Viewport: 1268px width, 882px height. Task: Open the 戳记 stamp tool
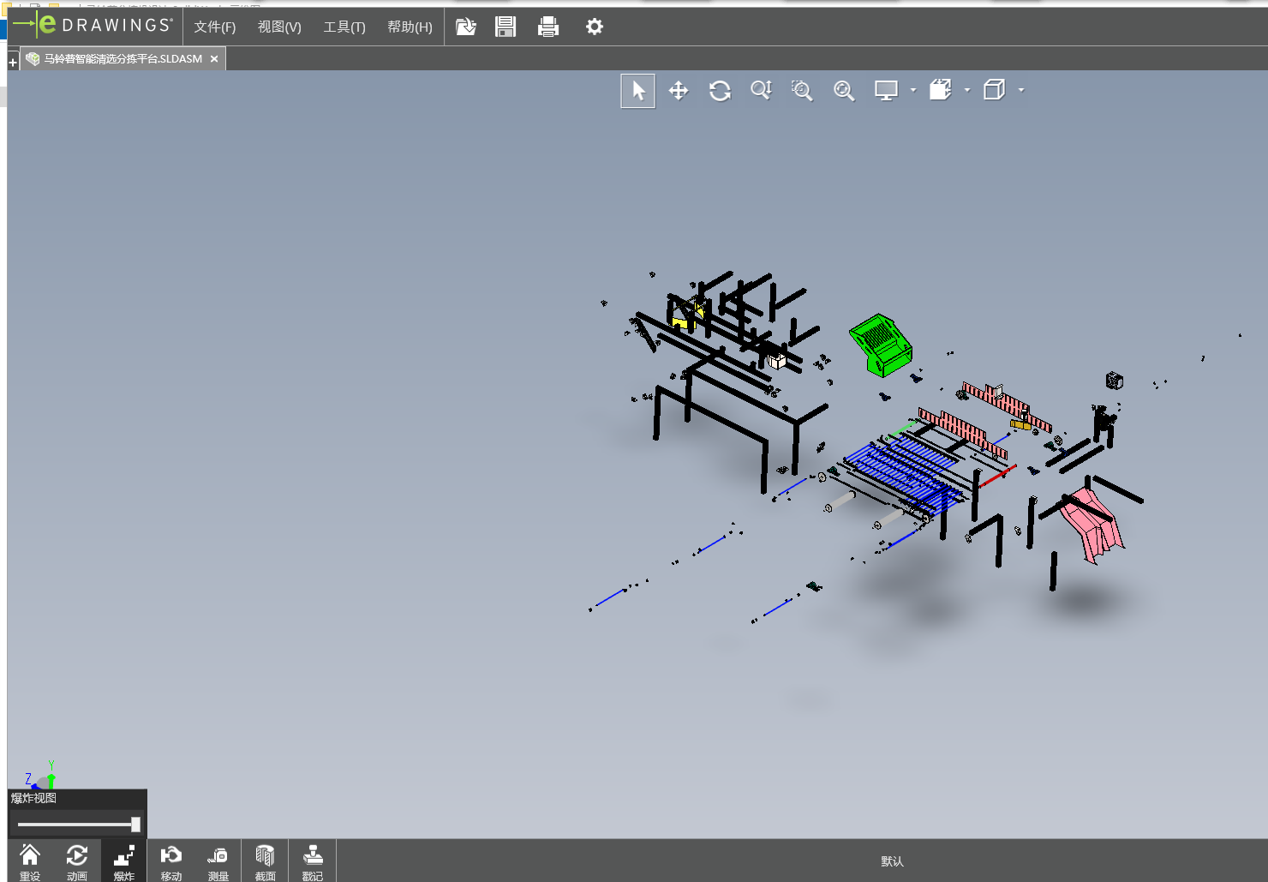click(313, 861)
